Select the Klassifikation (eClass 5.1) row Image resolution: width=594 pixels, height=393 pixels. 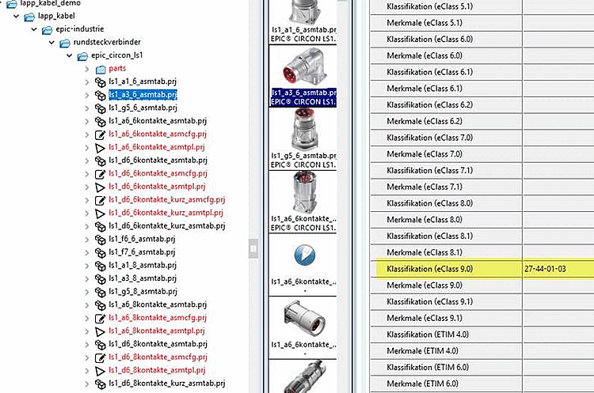[482, 7]
